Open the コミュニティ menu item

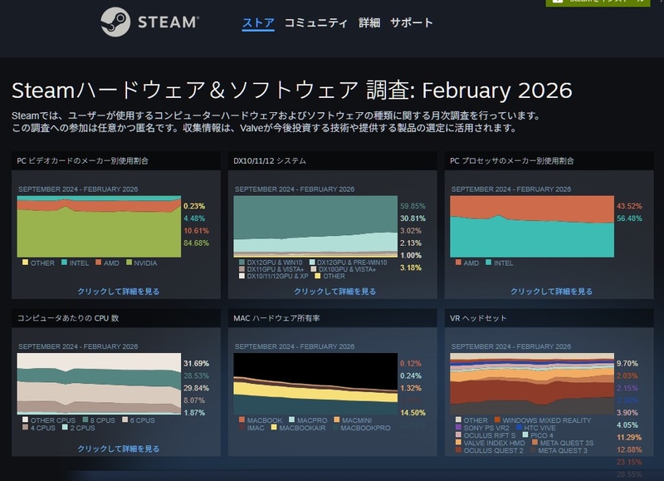tap(316, 22)
